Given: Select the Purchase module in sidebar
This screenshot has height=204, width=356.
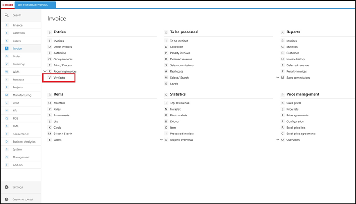Looking at the screenshot, I should (x=18, y=79).
